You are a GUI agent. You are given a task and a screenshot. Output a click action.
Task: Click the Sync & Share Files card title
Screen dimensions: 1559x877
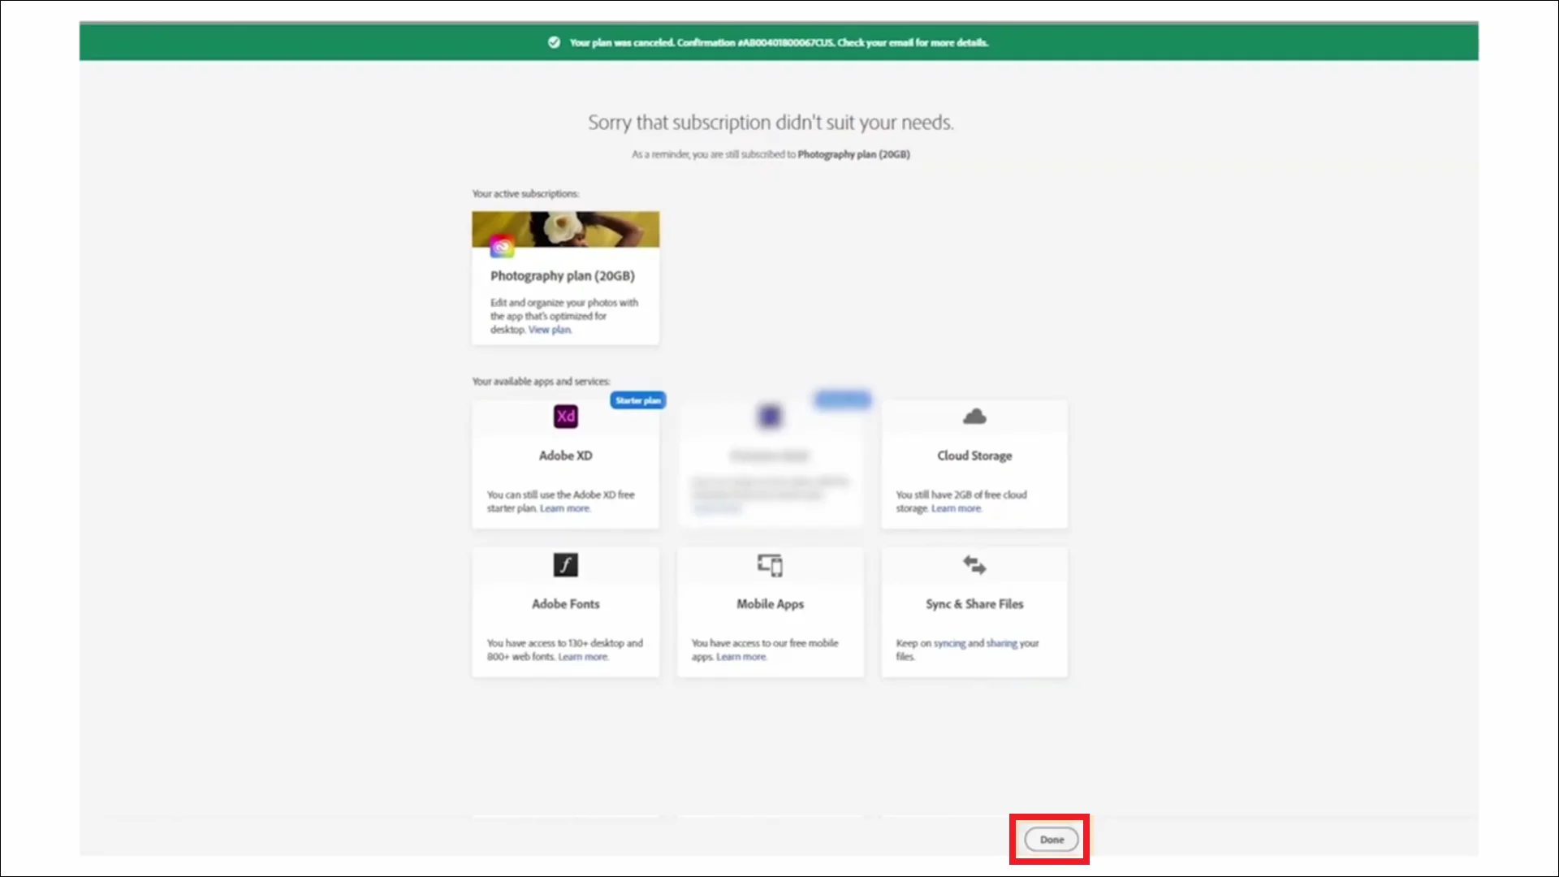[x=974, y=604]
